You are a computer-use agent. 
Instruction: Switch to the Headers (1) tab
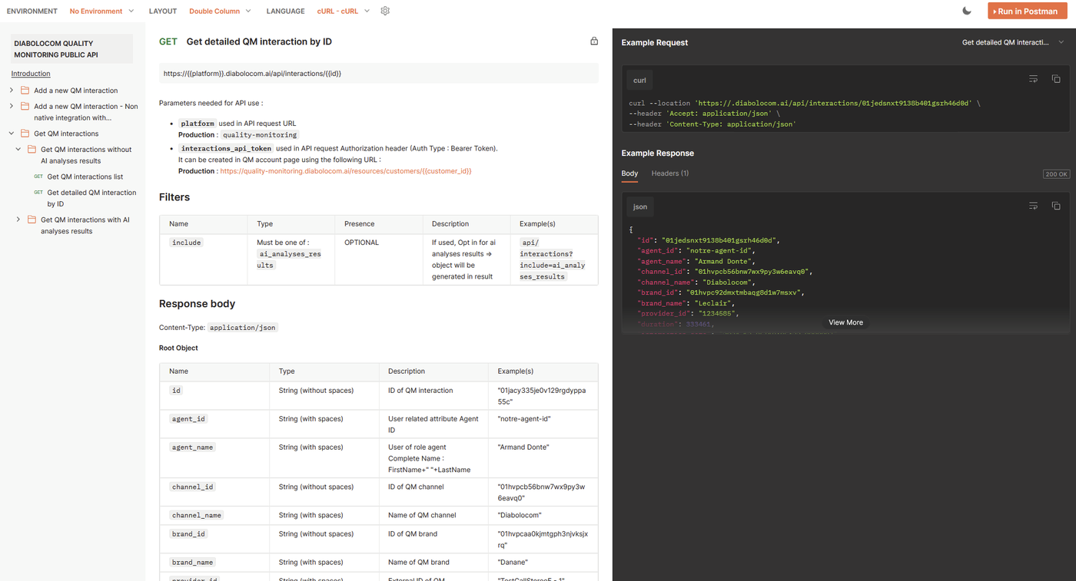pyautogui.click(x=669, y=173)
